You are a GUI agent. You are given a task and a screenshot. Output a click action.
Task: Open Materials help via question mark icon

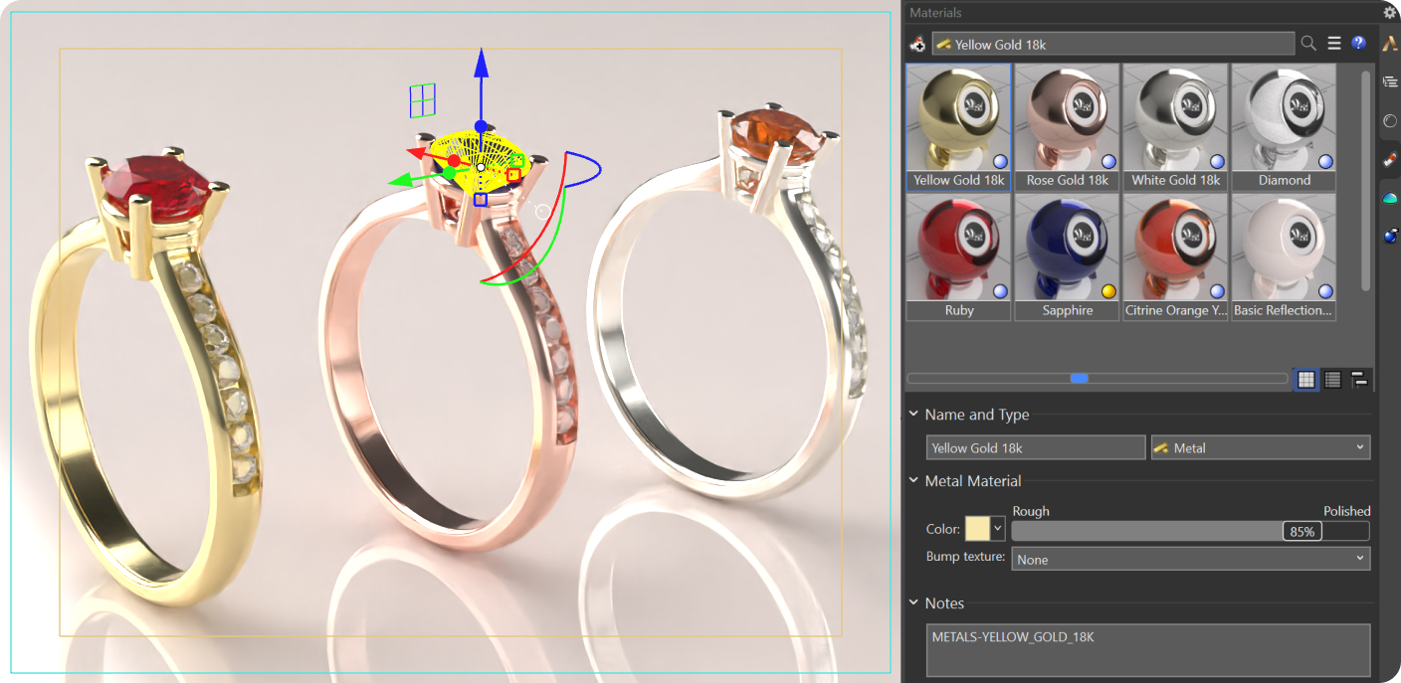[1358, 44]
